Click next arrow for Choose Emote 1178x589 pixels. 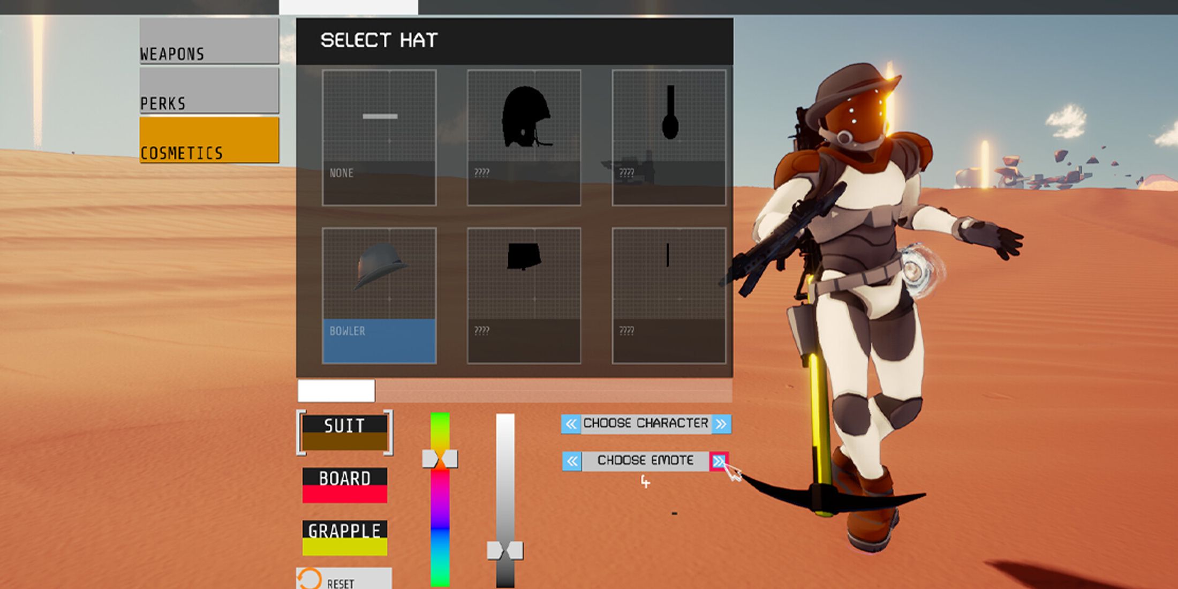click(719, 461)
